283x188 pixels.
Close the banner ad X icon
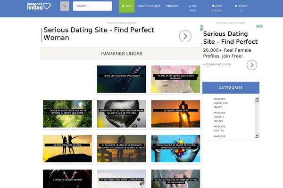[x=202, y=26]
